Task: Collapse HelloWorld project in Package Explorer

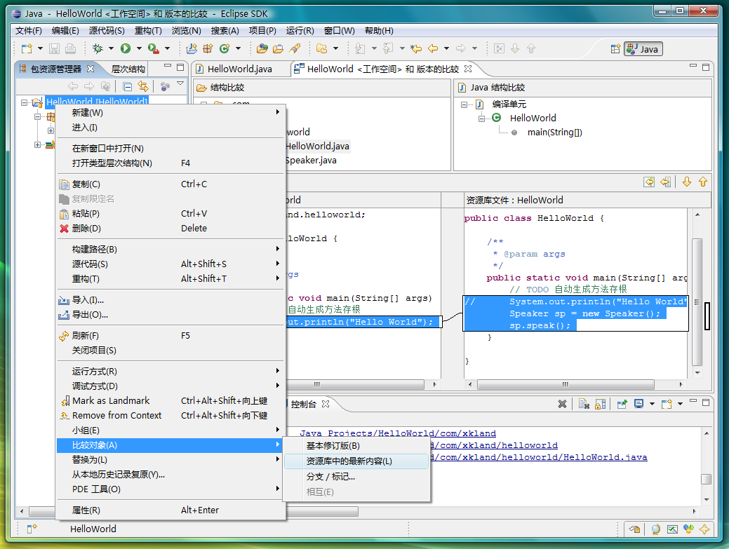Action: tap(24, 102)
